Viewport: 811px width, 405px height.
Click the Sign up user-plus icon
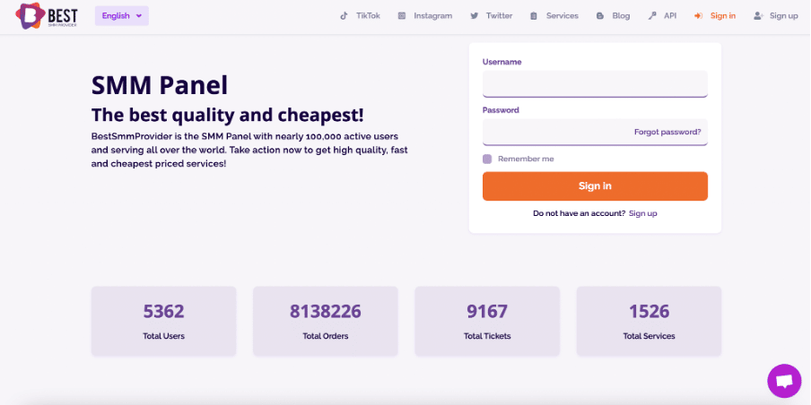759,16
